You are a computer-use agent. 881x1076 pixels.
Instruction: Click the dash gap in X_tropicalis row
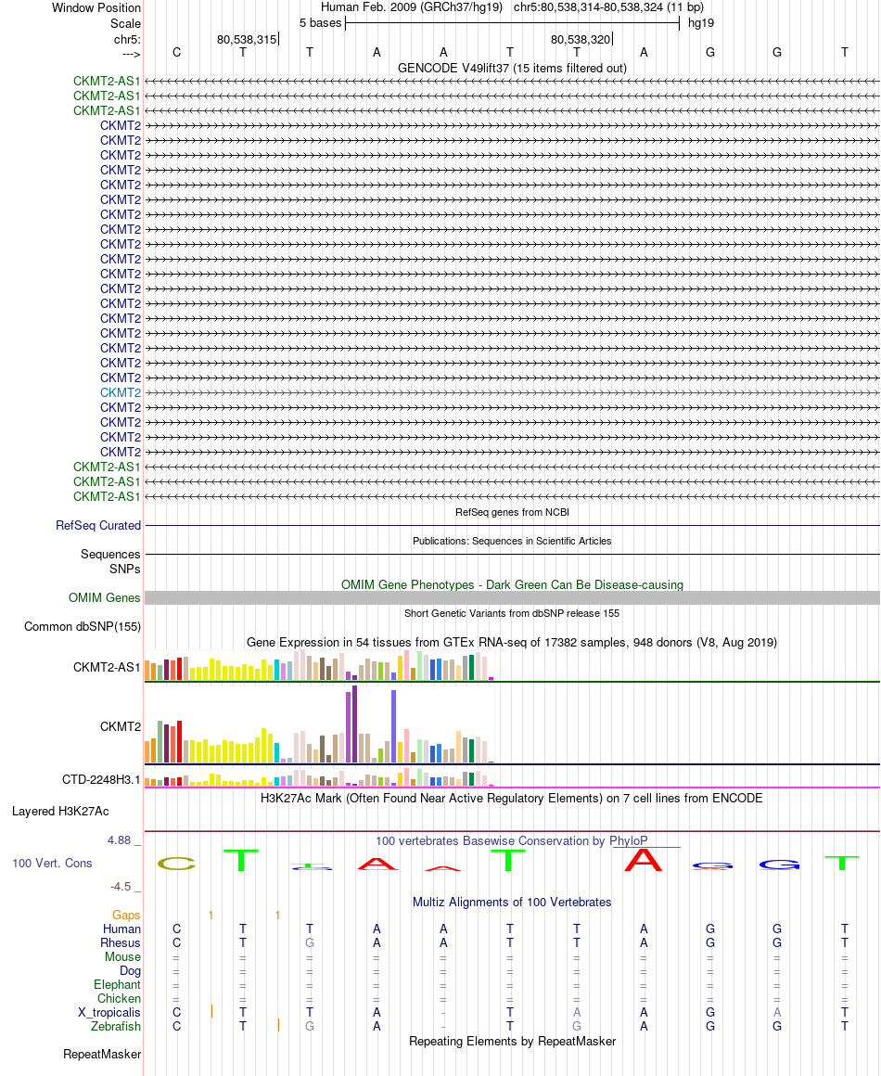pos(443,1013)
